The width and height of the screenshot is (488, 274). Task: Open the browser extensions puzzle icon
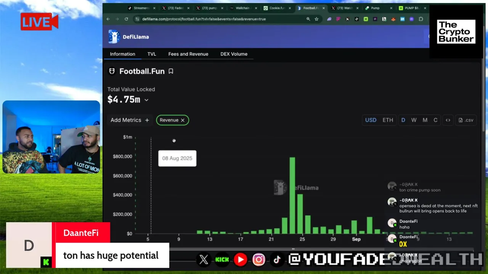[x=421, y=19]
